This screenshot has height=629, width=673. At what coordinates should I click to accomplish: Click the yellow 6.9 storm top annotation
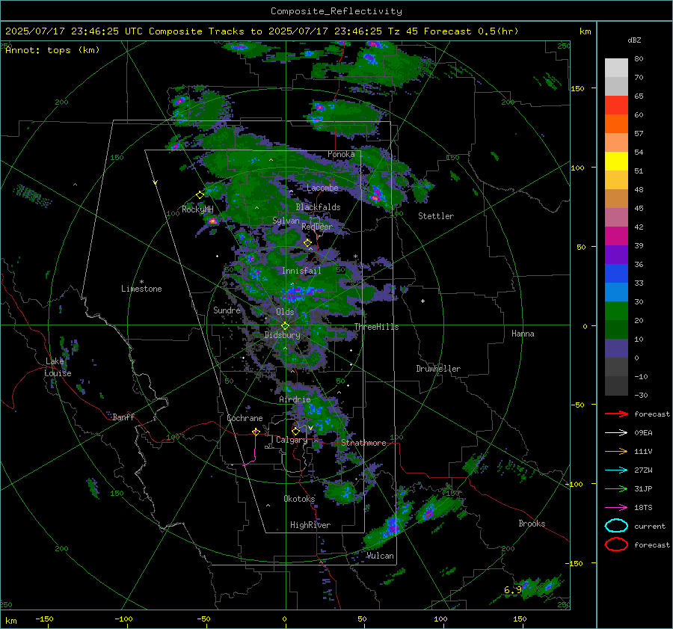click(513, 590)
